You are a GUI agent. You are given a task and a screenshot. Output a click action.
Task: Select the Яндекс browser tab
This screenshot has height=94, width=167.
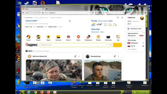[x=33, y=9]
